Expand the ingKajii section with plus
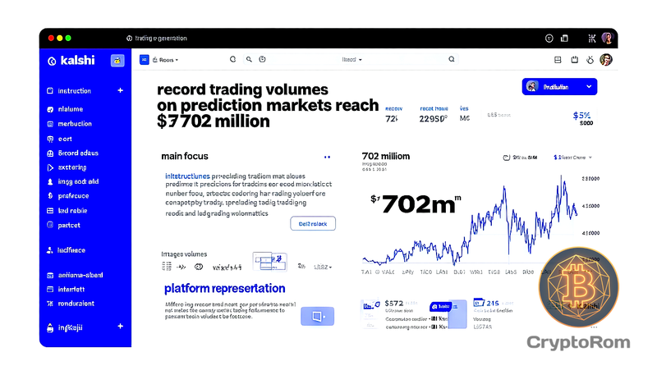The height and width of the screenshot is (375, 657). point(120,326)
